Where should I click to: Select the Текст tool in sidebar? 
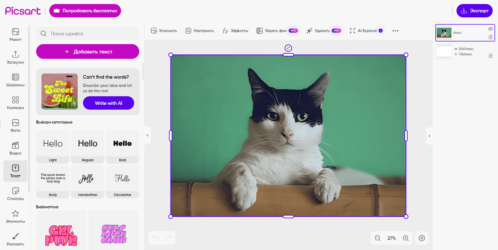click(x=15, y=171)
